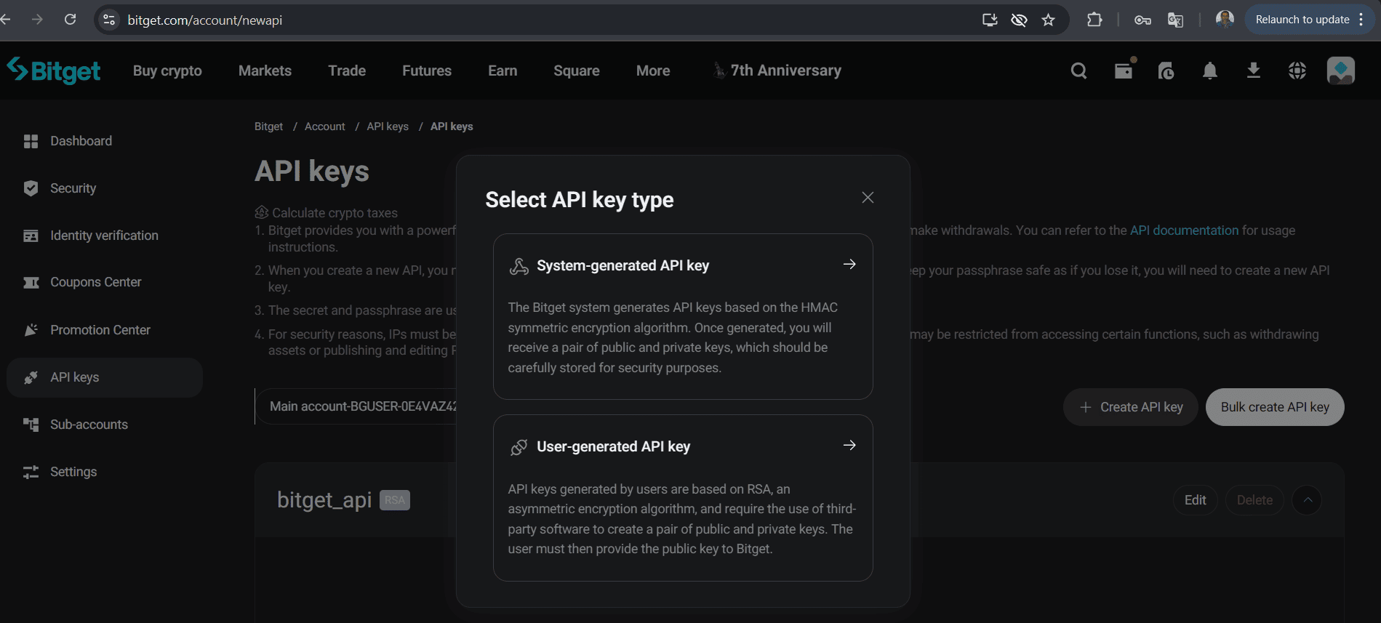Screen dimensions: 1381x623
Task: Click the site information icon in address bar
Action: click(109, 20)
